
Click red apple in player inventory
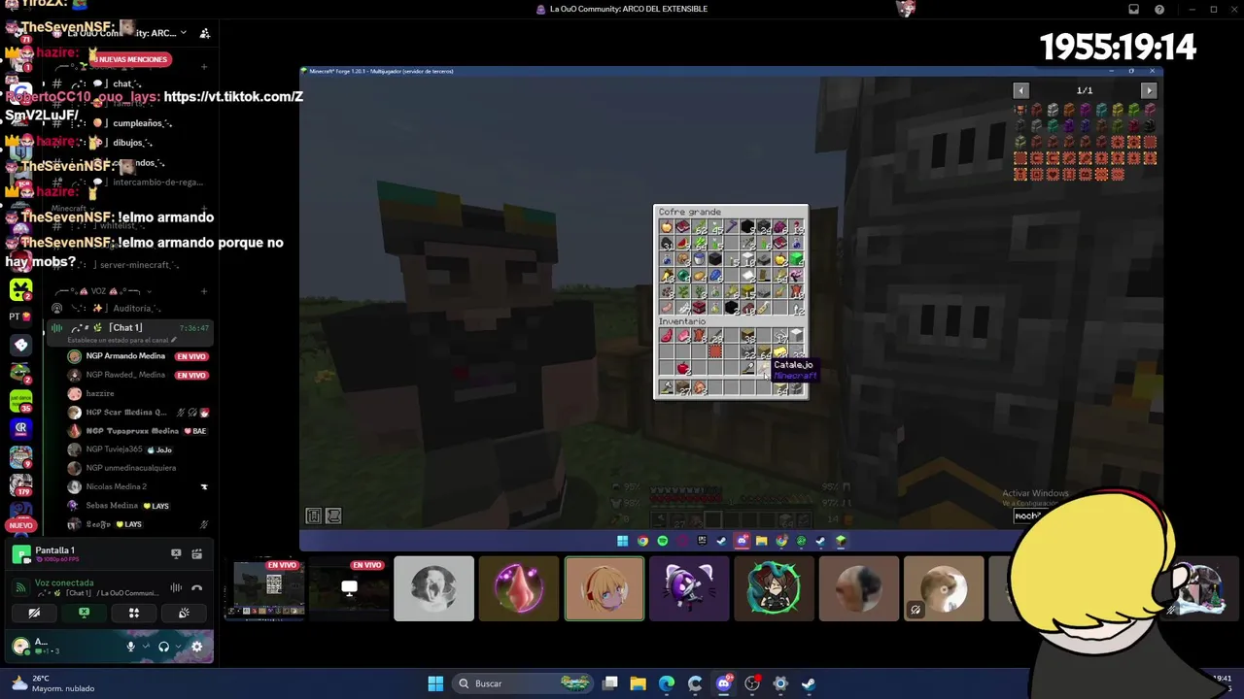coord(683,369)
